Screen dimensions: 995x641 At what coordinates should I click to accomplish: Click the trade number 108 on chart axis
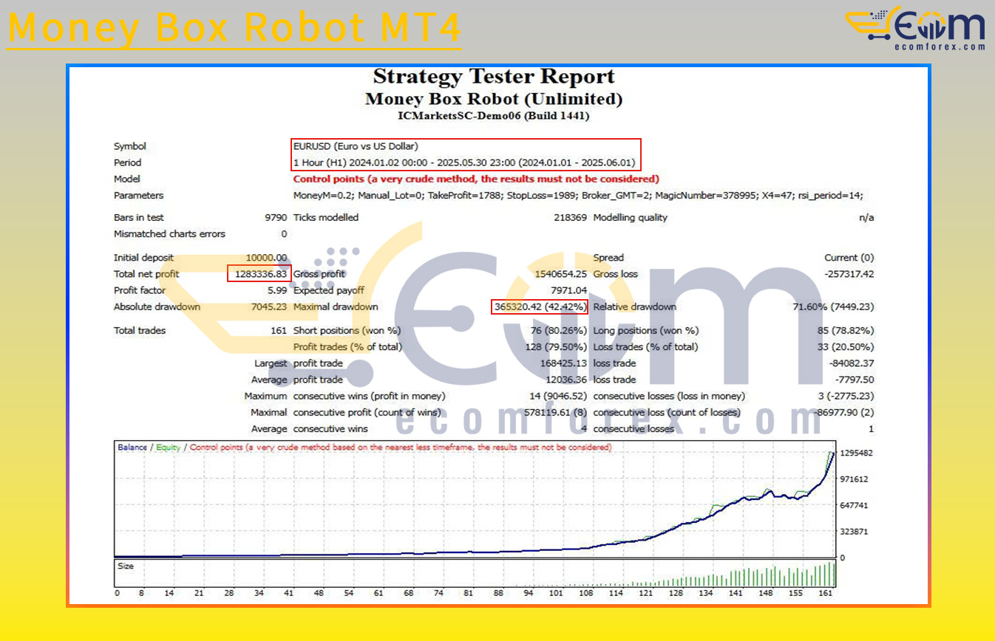point(586,593)
